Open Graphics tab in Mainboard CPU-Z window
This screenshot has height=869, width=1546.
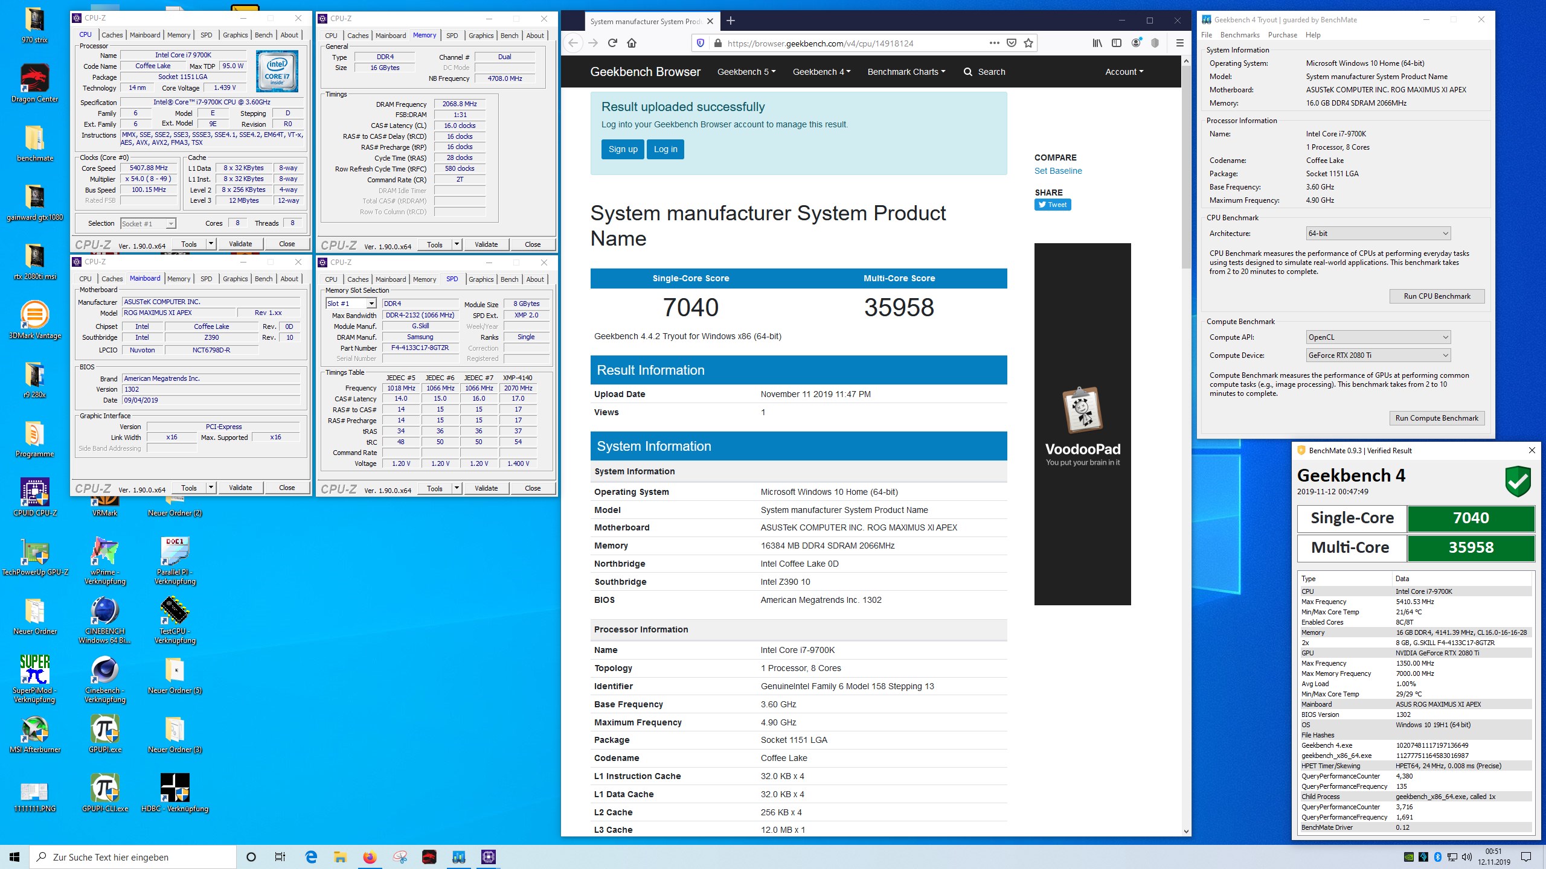[x=235, y=279]
